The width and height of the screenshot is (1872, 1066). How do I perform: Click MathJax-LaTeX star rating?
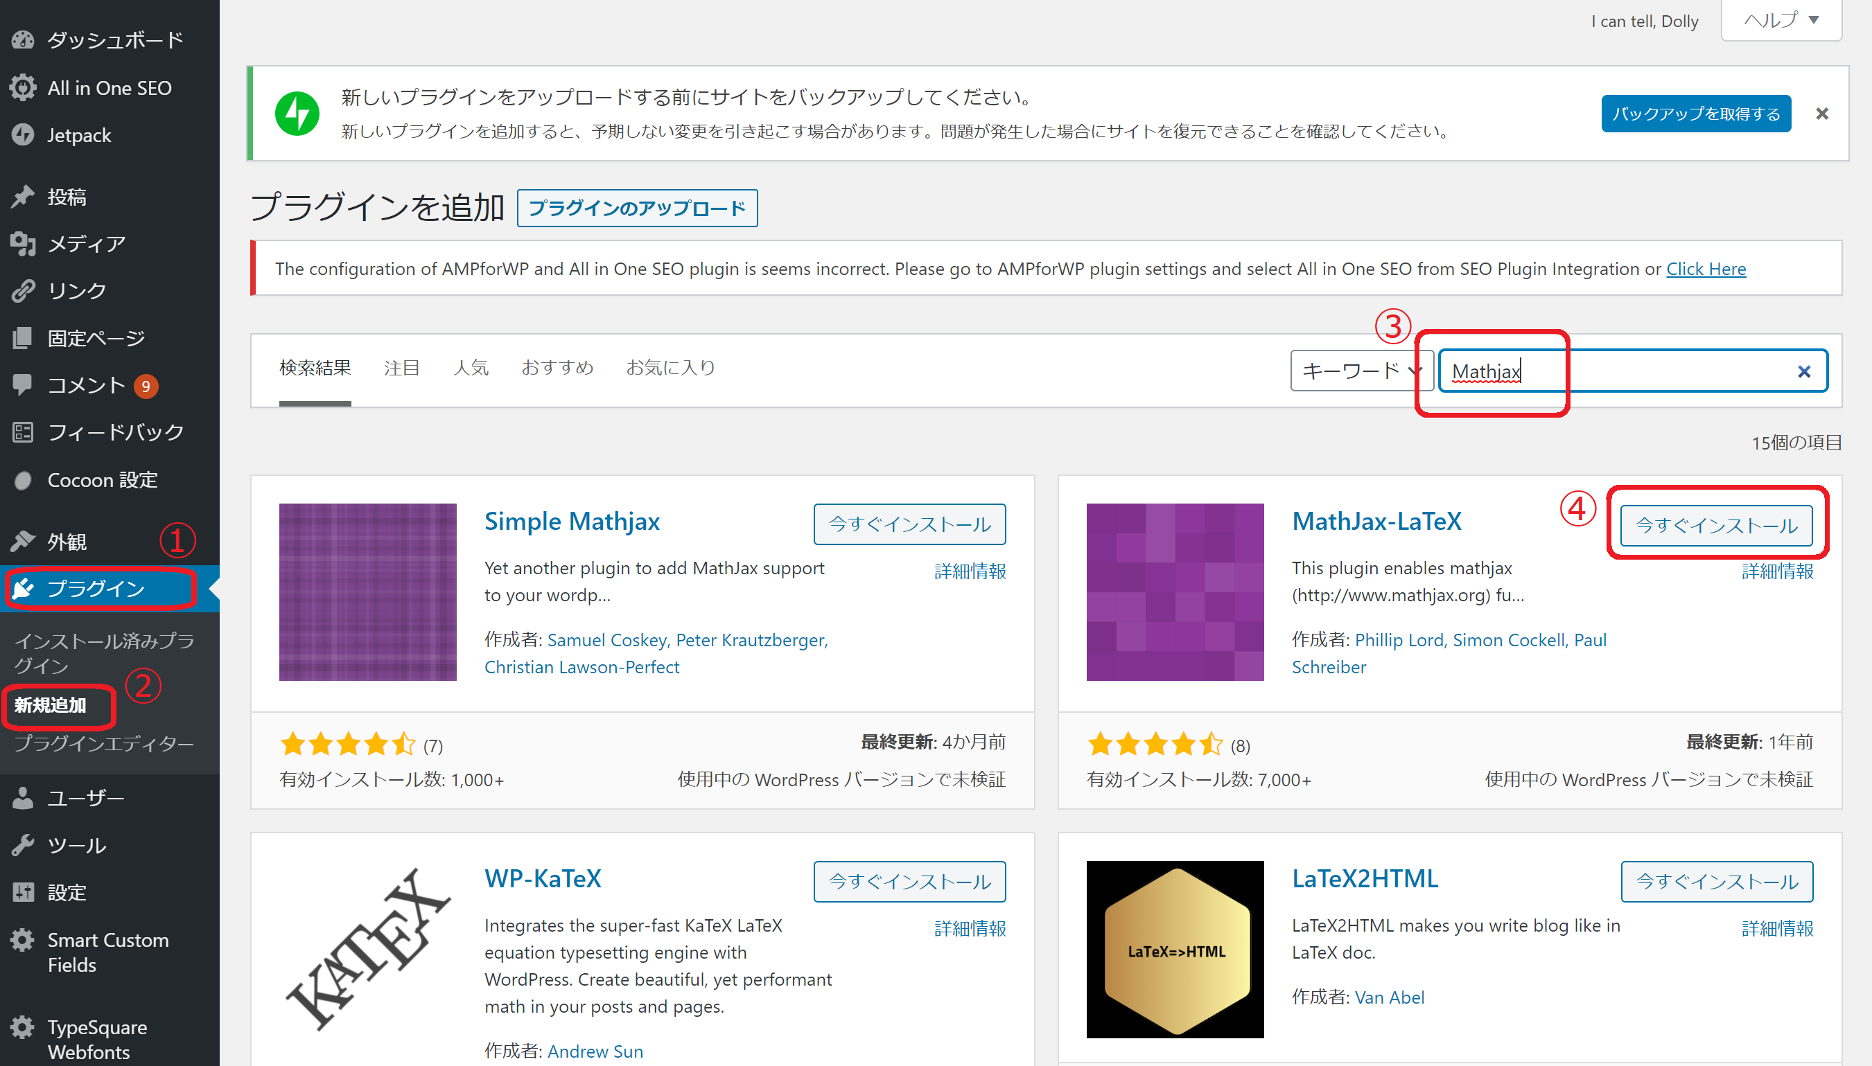(1155, 745)
